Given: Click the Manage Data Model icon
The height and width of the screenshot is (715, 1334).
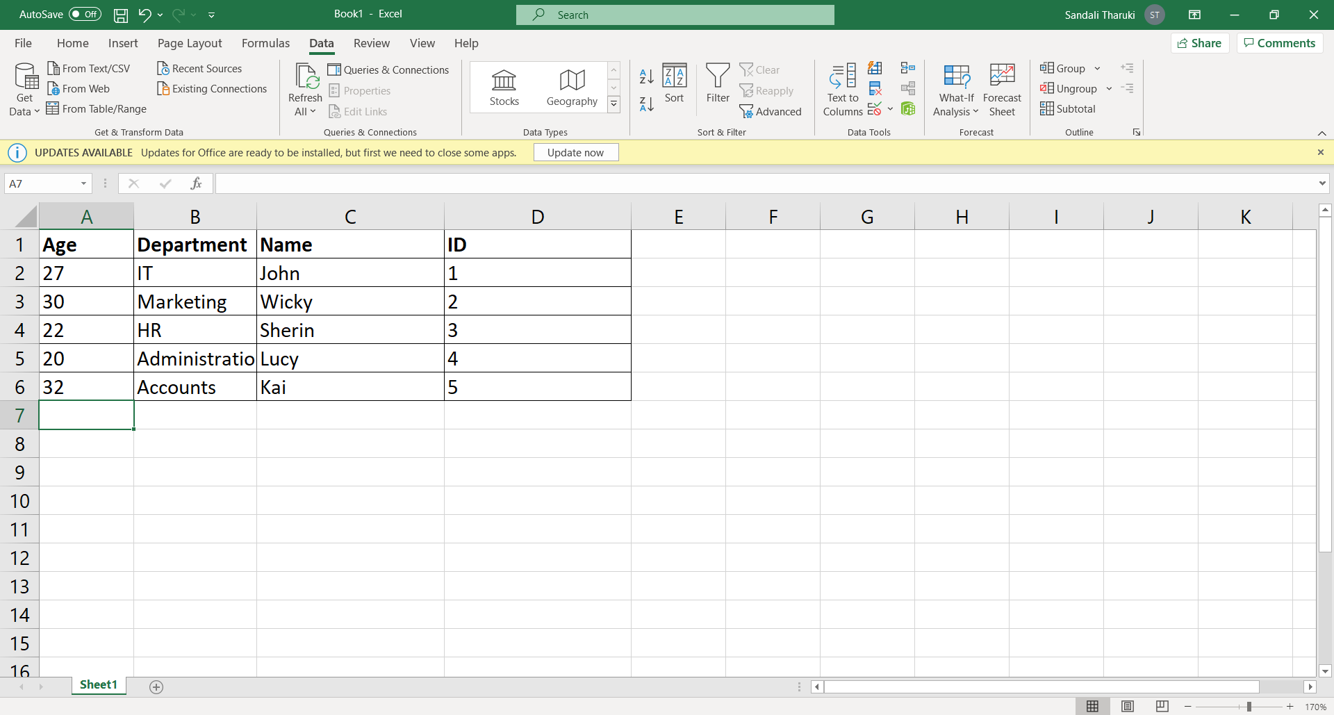Looking at the screenshot, I should coord(908,109).
